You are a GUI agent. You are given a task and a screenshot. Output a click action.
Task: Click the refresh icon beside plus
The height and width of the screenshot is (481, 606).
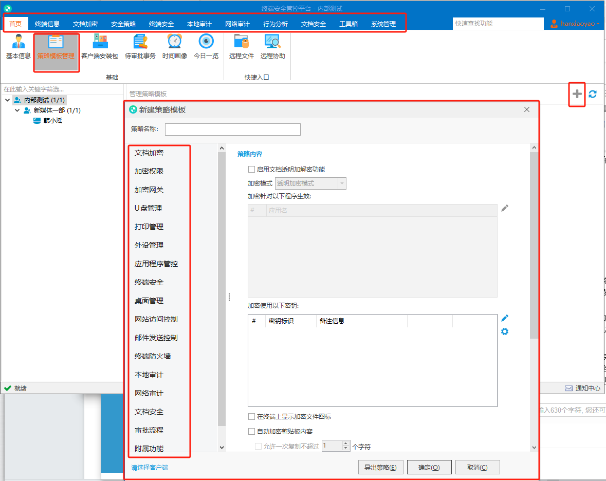click(x=593, y=94)
